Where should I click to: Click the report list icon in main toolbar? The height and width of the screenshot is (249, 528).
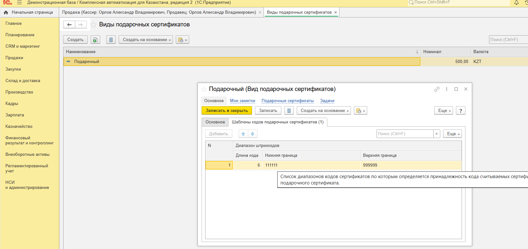(111, 40)
